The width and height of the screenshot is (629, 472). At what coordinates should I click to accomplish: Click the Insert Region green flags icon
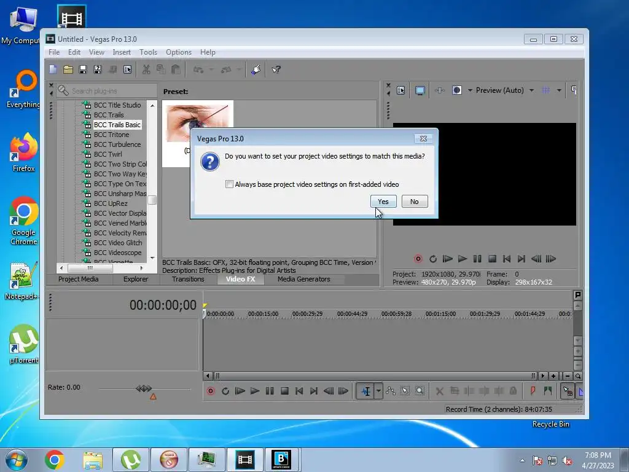547,391
